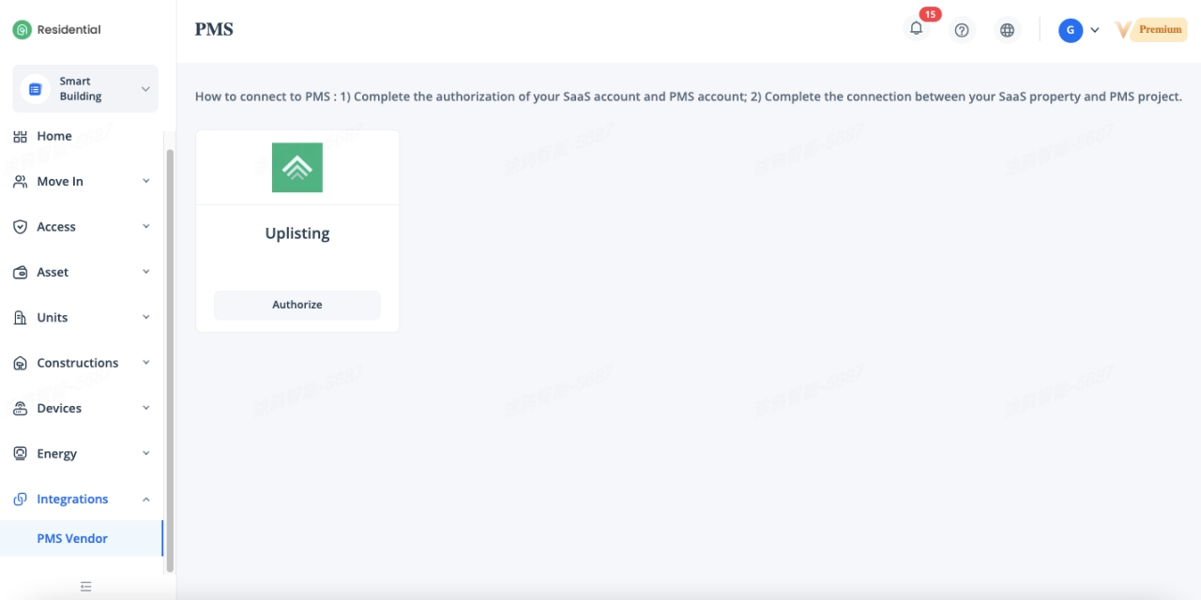Viewport: 1201px width, 600px height.
Task: Collapse the Integrations menu chevron
Action: 145,500
